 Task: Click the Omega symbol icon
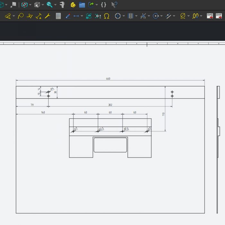coord(107,16)
